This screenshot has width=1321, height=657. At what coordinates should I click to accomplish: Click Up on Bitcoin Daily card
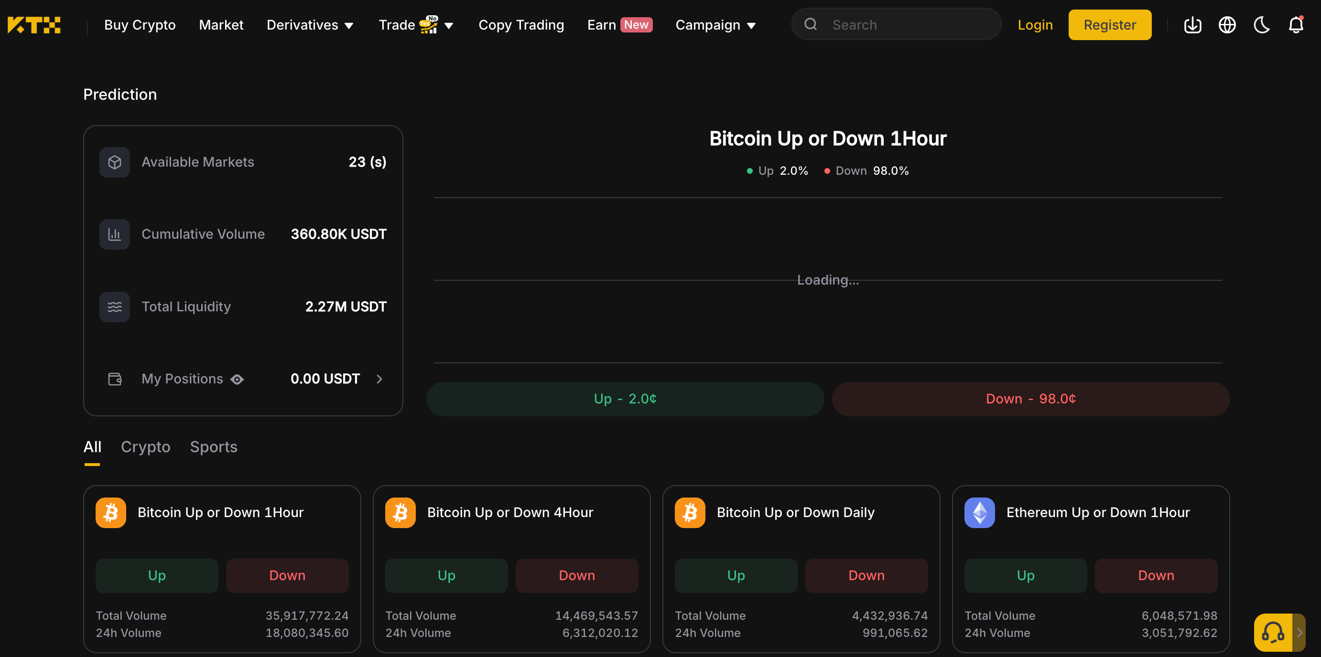[736, 575]
